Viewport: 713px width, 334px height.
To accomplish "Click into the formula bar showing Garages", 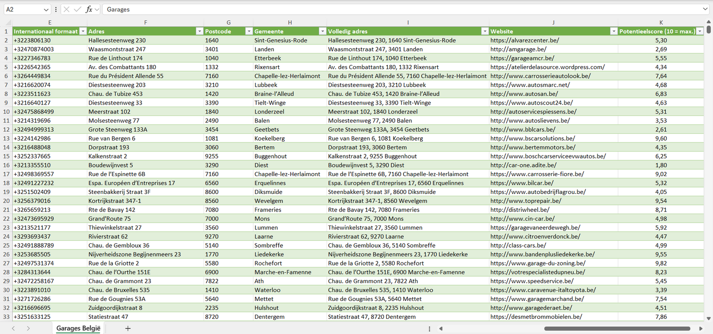I will pyautogui.click(x=395, y=9).
